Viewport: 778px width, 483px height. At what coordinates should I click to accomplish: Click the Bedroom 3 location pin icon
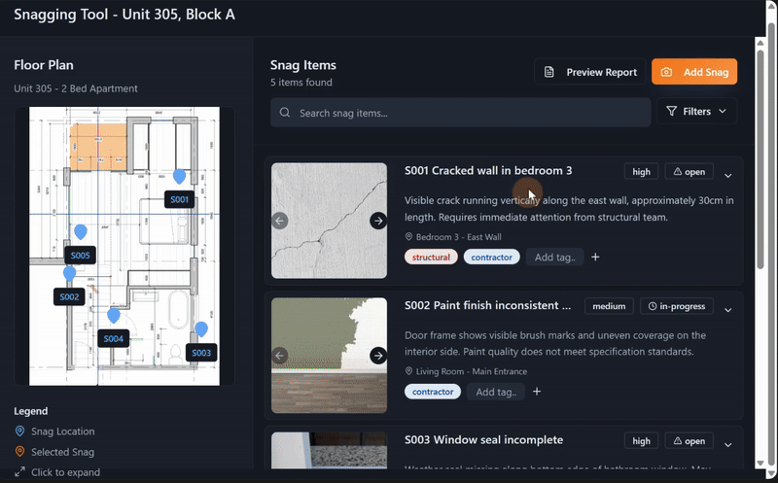pos(408,236)
